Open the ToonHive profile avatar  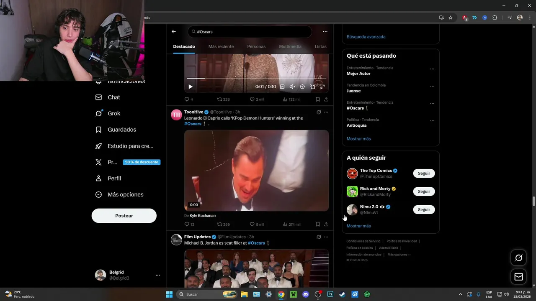(x=176, y=115)
